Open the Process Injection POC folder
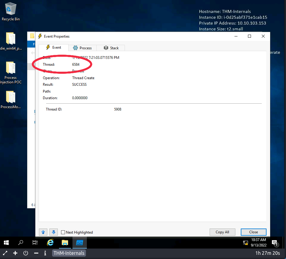This screenshot has width=286, height=259. (11, 72)
